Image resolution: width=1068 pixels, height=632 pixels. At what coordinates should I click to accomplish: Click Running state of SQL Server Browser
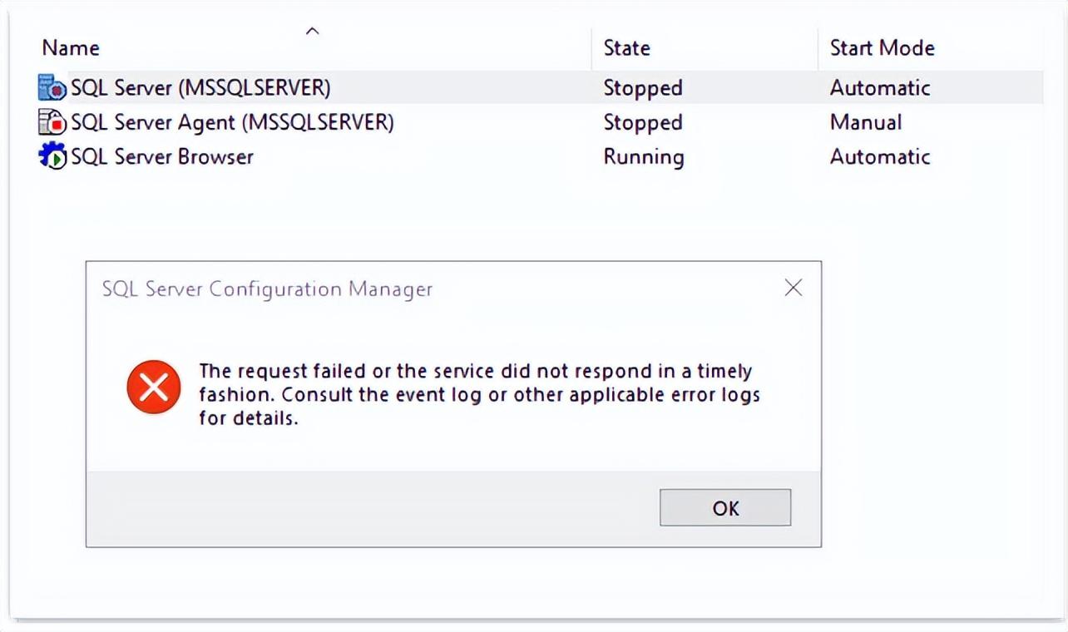point(644,156)
